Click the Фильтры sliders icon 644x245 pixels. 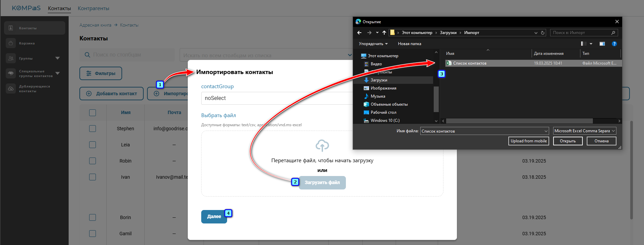point(89,73)
